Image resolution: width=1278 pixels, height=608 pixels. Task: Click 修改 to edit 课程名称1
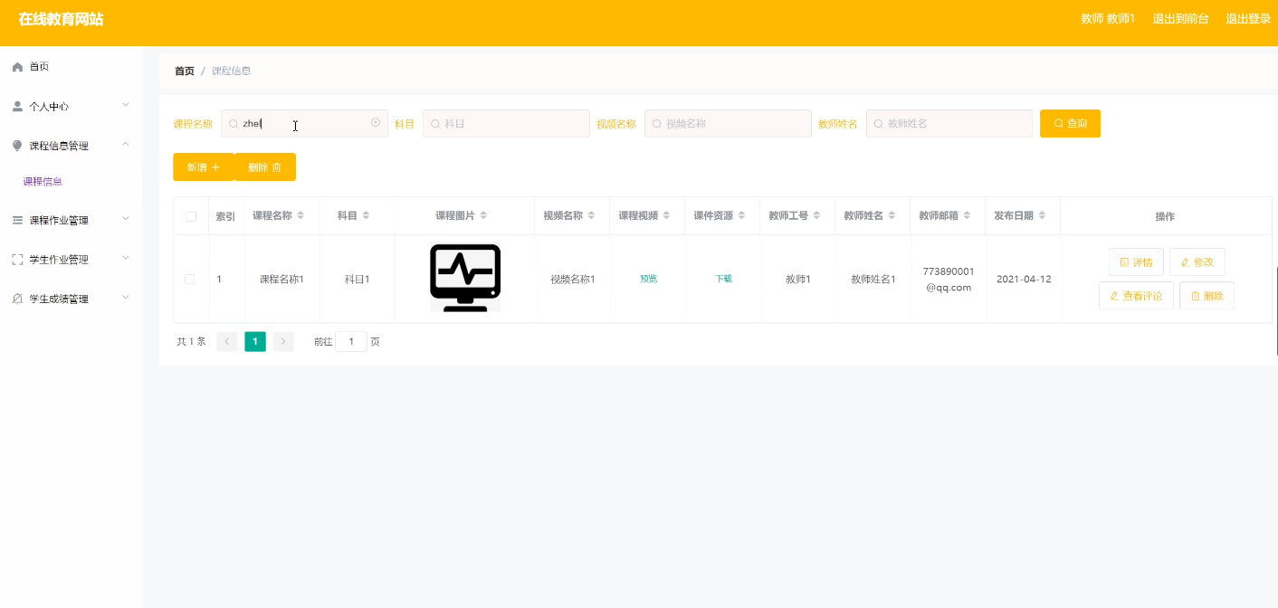pos(1197,262)
